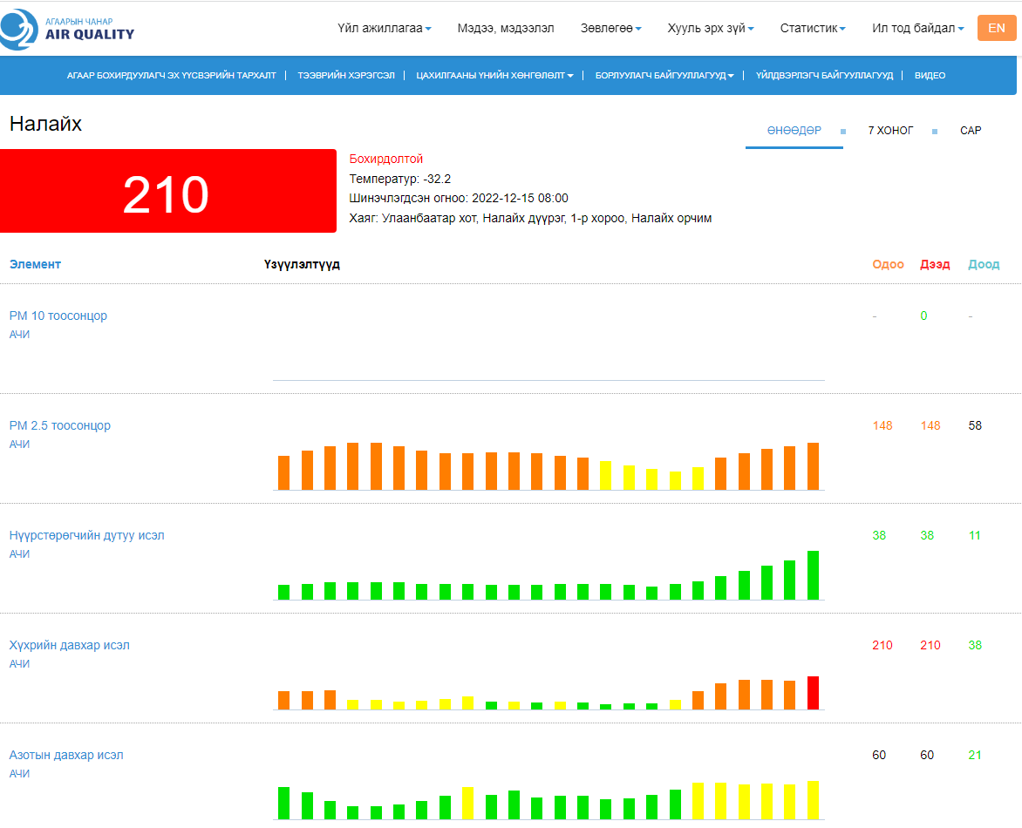Click the red 210 air quality index box

click(167, 192)
